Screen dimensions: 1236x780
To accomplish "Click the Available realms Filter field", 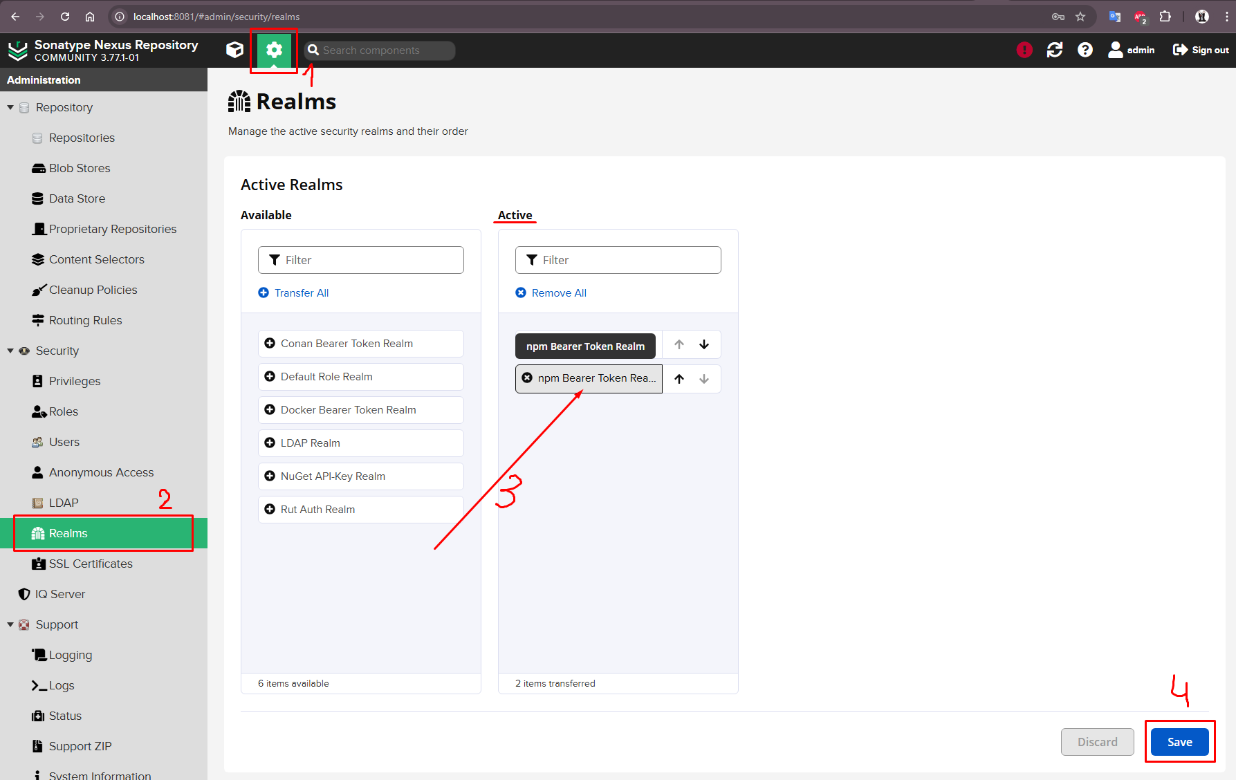I will coord(361,260).
